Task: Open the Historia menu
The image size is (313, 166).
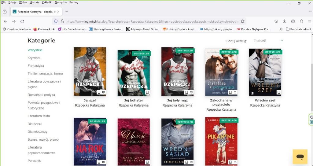Action: click(34, 2)
